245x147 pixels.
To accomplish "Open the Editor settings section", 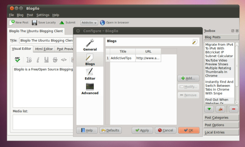I will 90,74.
